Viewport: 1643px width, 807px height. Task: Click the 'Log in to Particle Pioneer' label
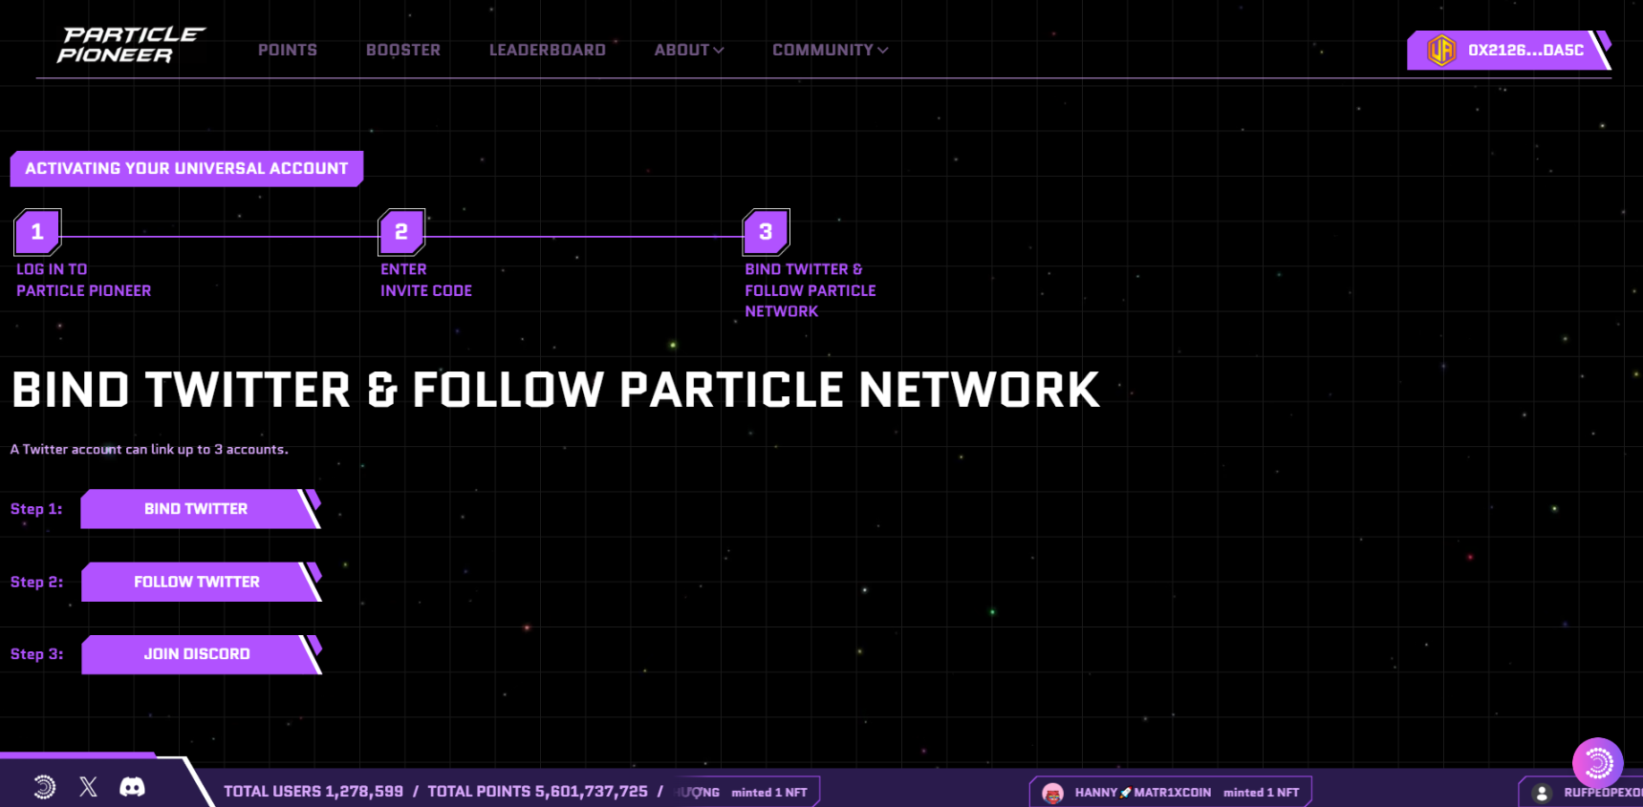pos(84,280)
